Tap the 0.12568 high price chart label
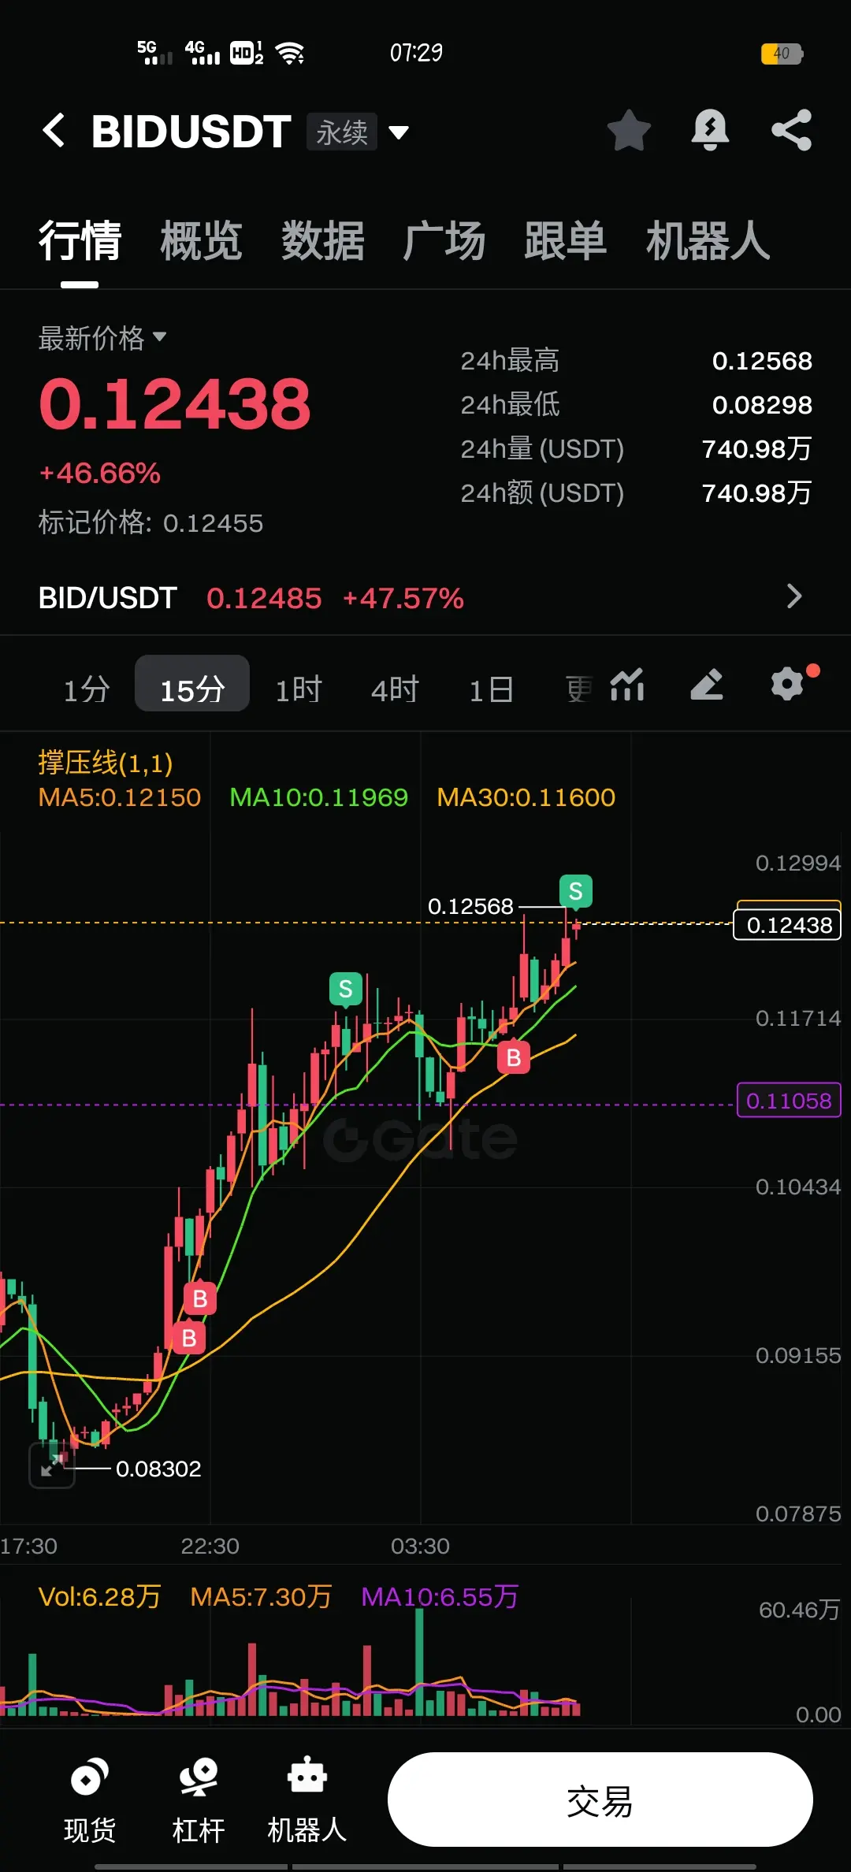The width and height of the screenshot is (851, 1872). click(x=470, y=906)
